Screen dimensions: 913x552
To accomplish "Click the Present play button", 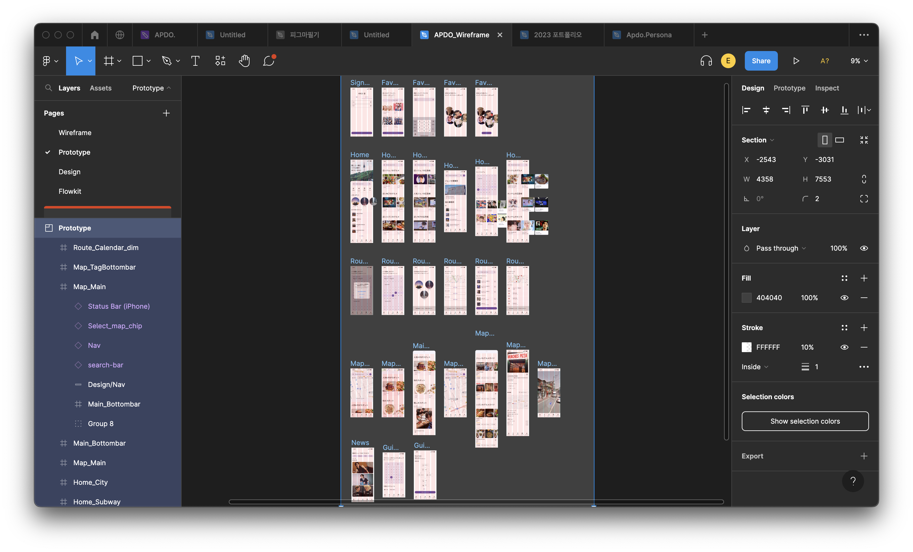I will [x=796, y=61].
